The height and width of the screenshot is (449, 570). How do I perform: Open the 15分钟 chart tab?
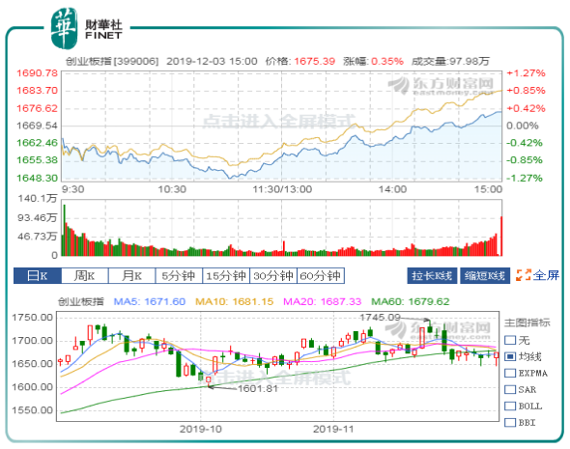point(226,276)
